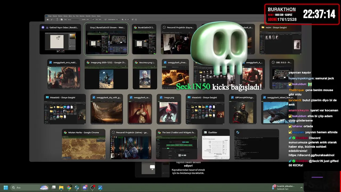
Task: Open Task View from the taskbar
Action: click(x=54, y=187)
